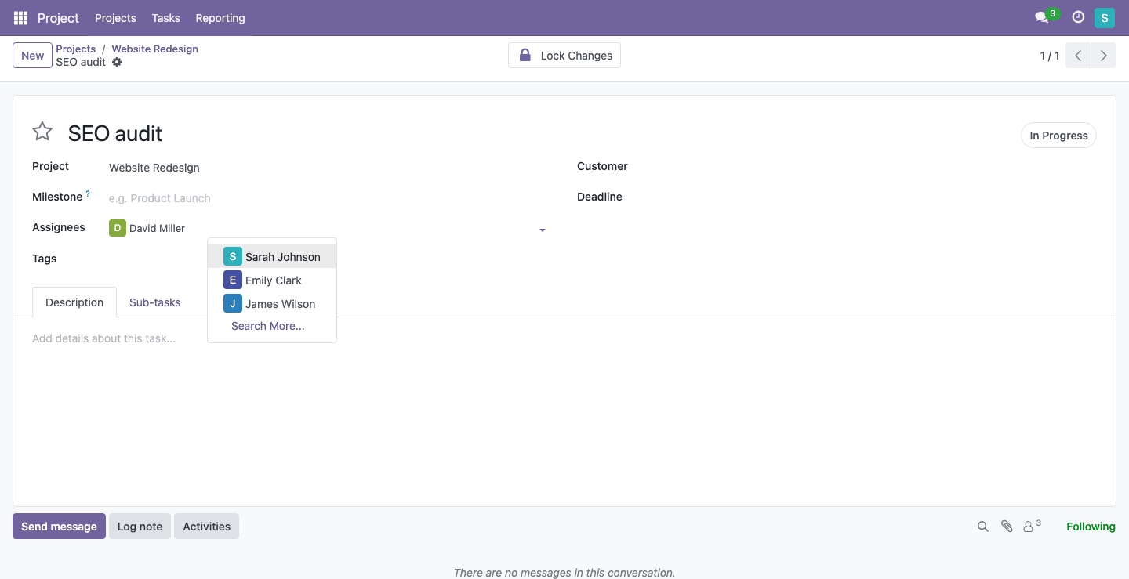Click the Send message button
The image size is (1129, 579).
59,527
